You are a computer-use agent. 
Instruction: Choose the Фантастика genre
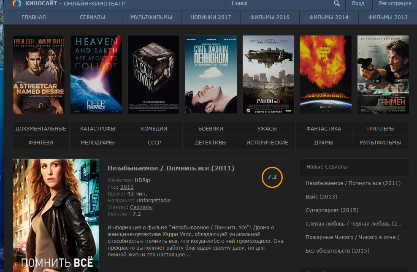click(x=324, y=129)
